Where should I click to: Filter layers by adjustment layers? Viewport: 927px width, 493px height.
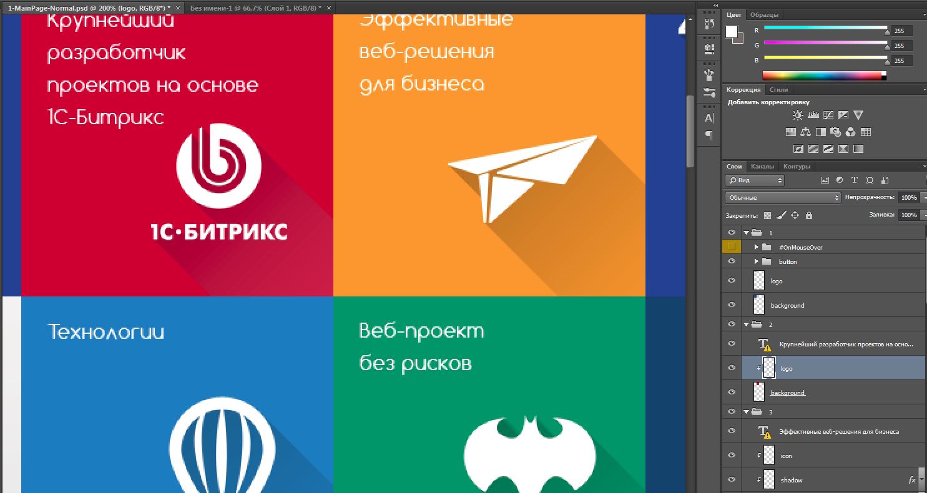840,180
